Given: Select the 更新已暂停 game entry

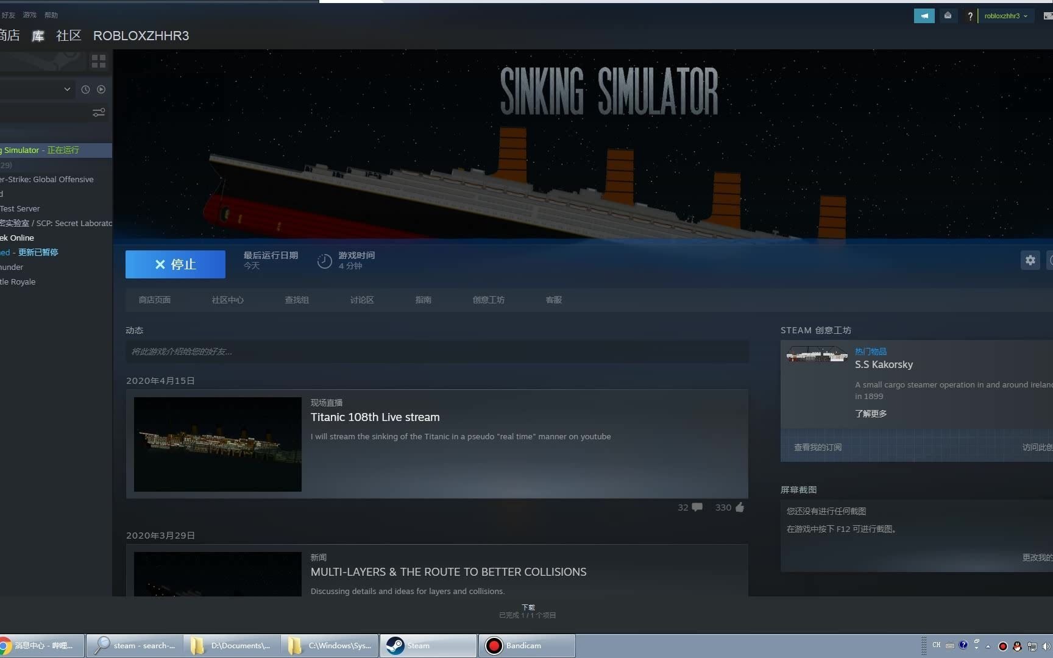Looking at the screenshot, I should [x=29, y=253].
